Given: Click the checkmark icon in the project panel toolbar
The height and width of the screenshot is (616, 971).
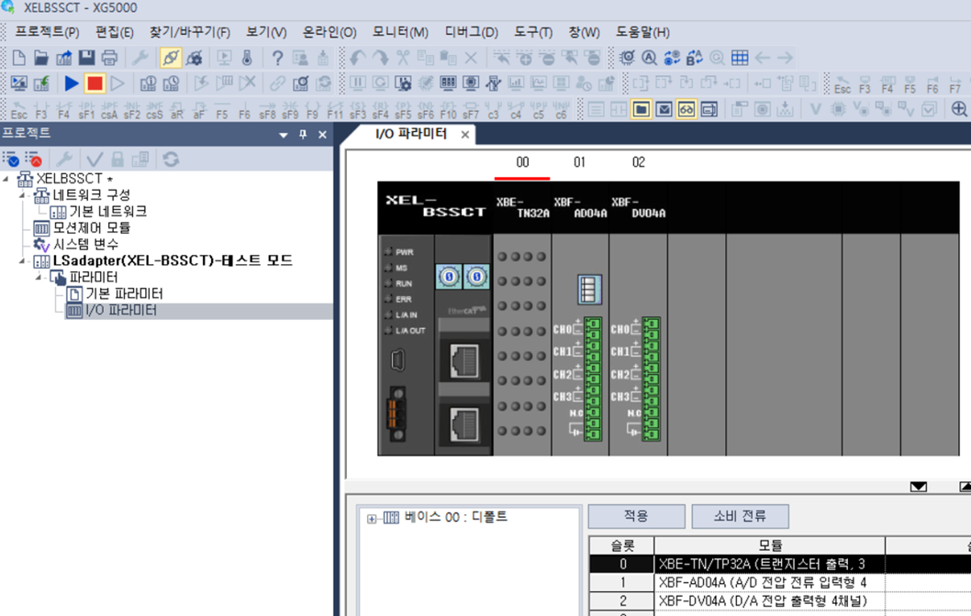Looking at the screenshot, I should 95,159.
